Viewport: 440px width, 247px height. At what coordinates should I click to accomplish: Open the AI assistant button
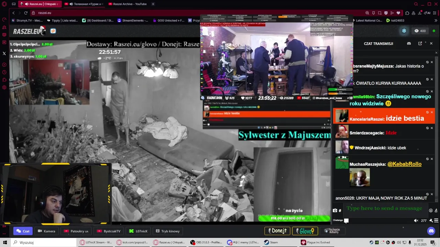pyautogui.click(x=427, y=13)
